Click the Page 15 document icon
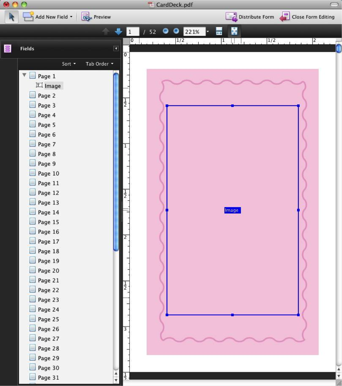 [33, 222]
